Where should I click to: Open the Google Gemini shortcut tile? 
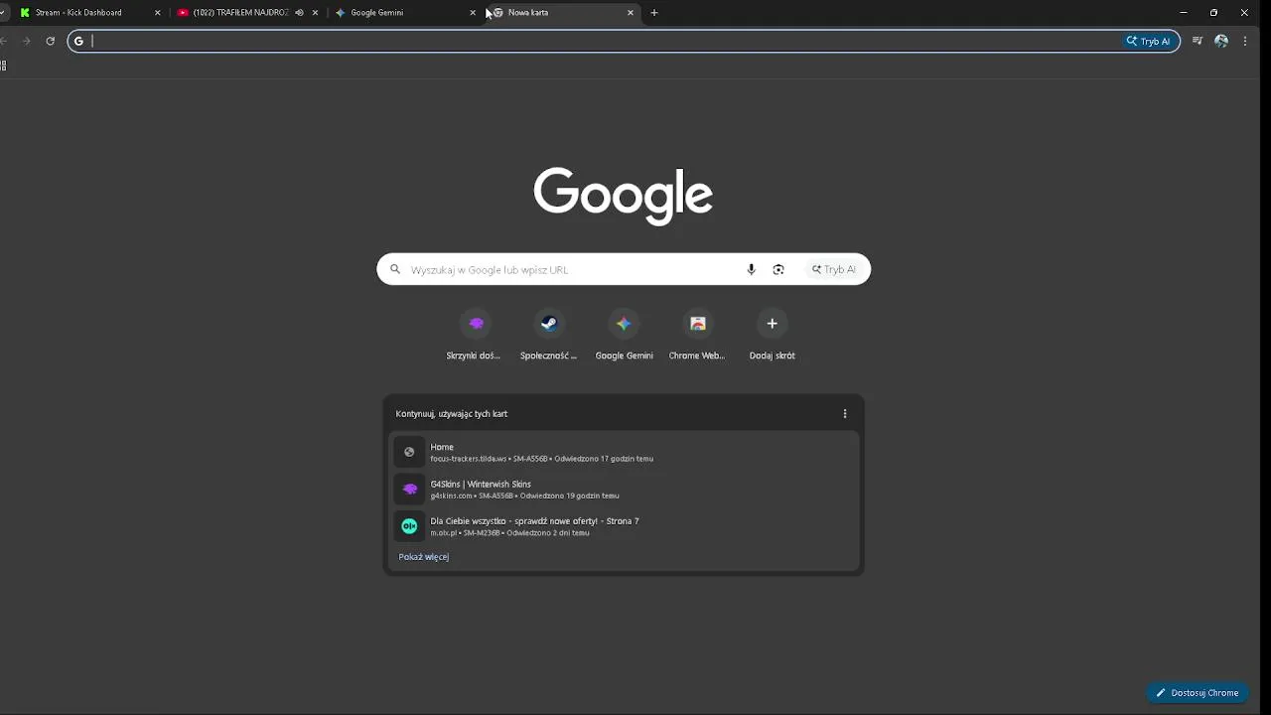coord(624,335)
